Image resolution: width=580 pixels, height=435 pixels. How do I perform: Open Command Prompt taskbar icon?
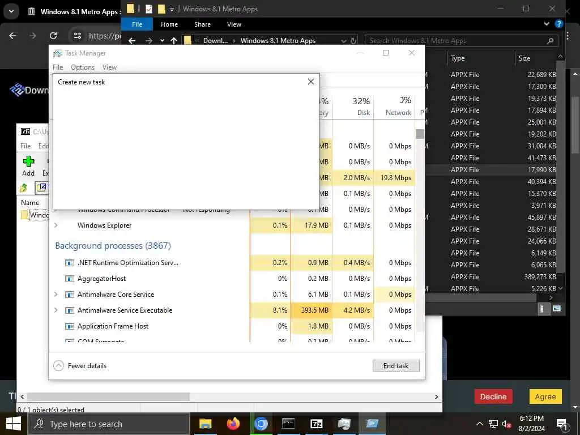pyautogui.click(x=288, y=424)
